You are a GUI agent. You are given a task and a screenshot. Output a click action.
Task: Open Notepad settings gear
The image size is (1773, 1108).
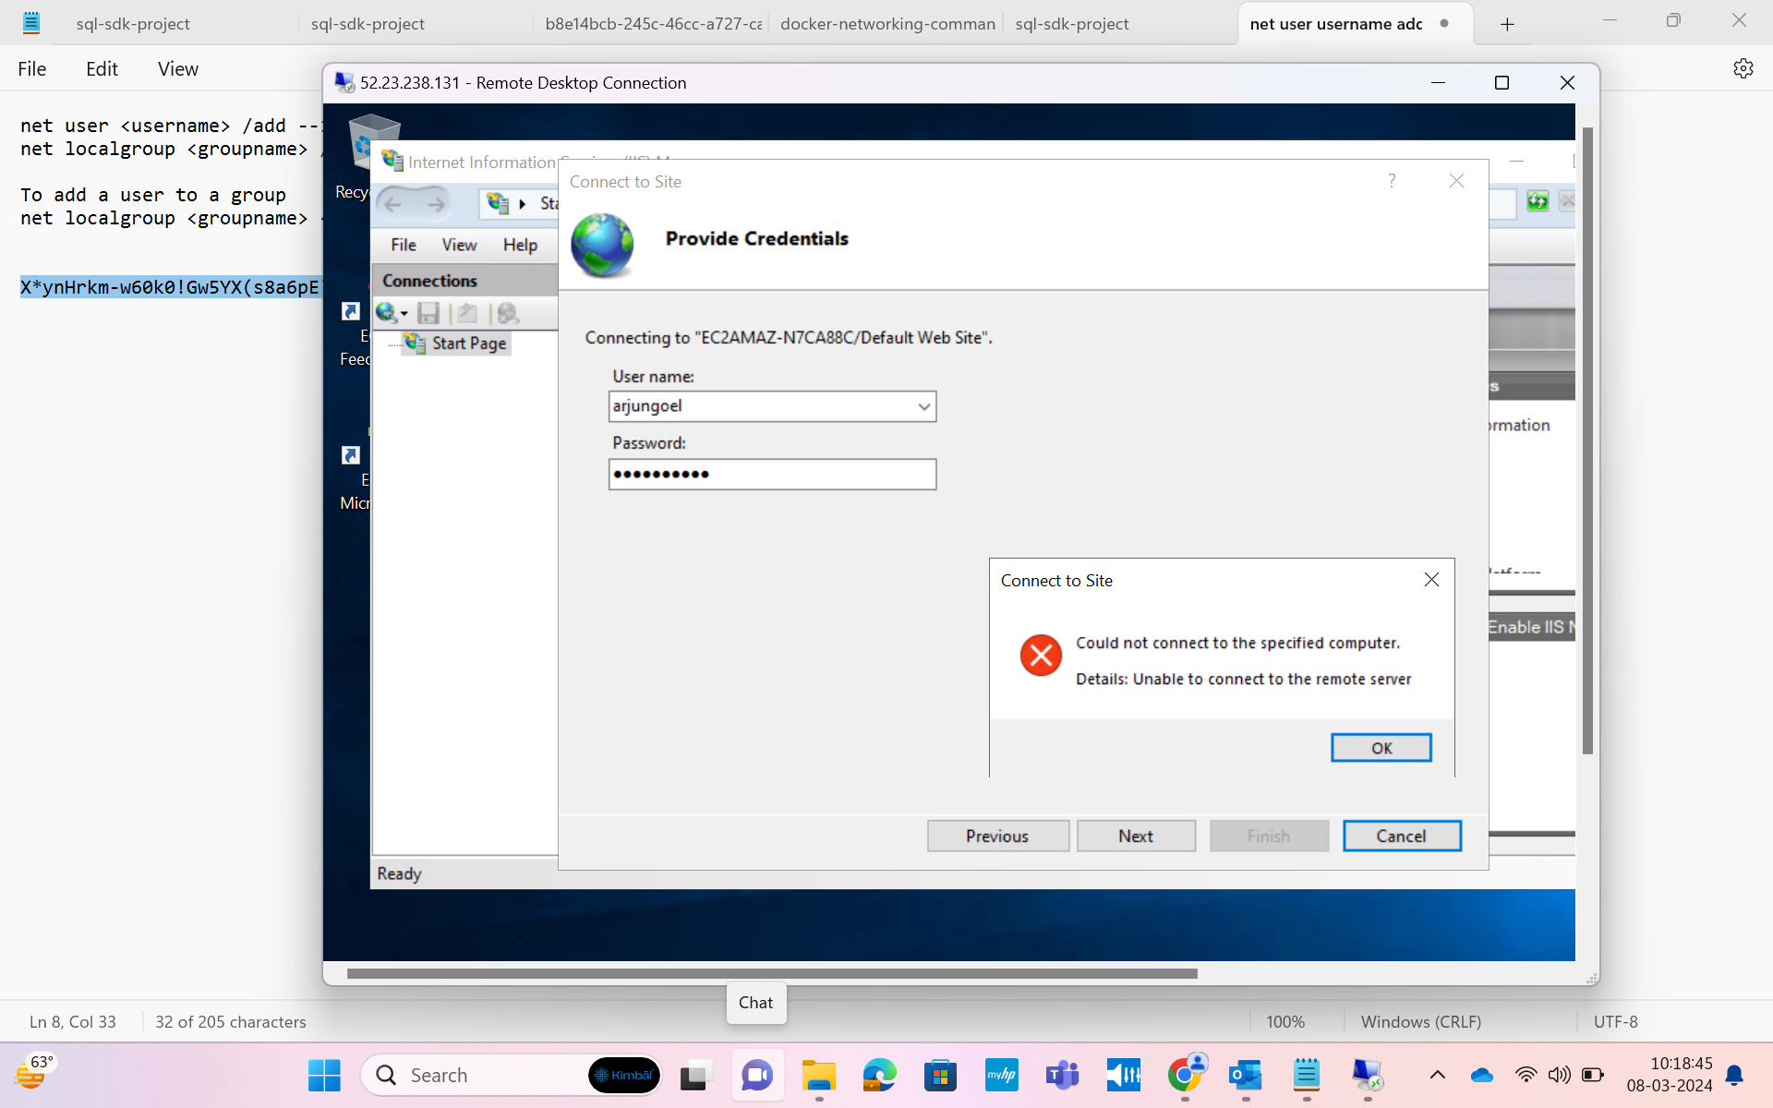[x=1743, y=68]
